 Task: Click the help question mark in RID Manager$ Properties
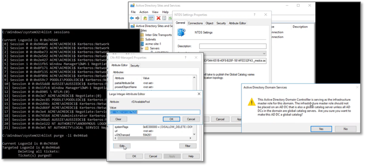pyautogui.click(x=185, y=57)
